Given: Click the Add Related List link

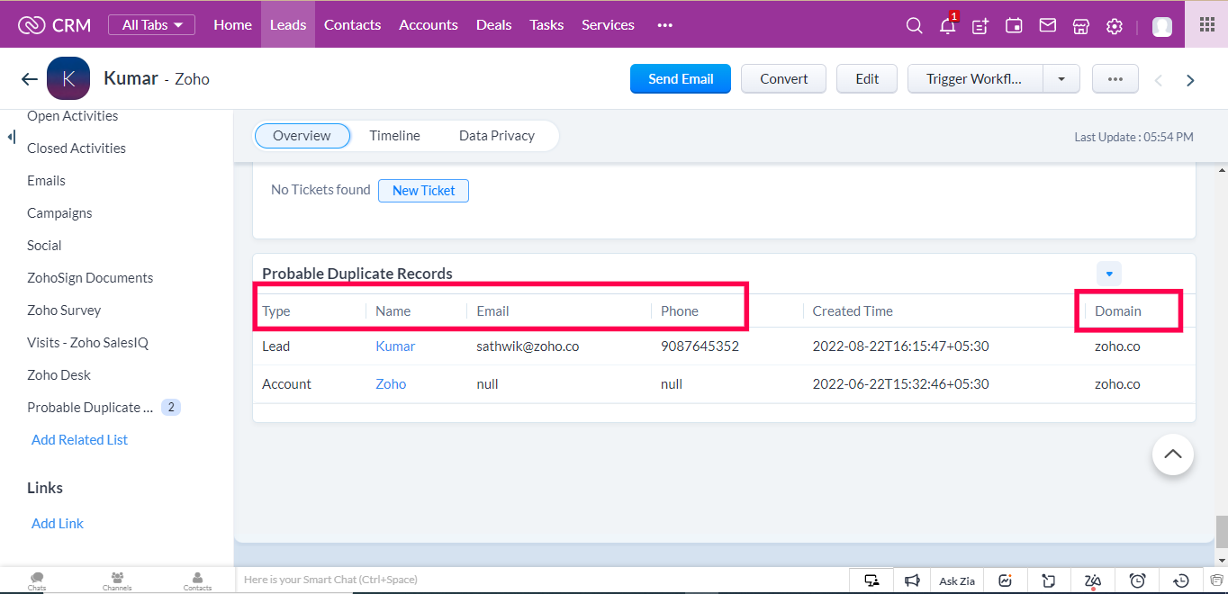Looking at the screenshot, I should [79, 440].
